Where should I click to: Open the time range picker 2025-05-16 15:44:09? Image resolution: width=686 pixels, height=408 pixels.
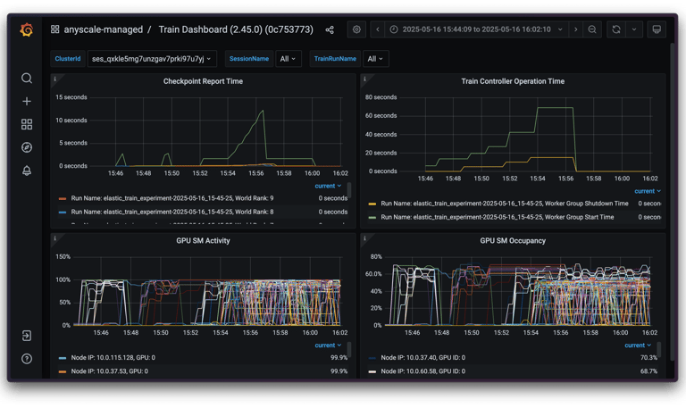pyautogui.click(x=476, y=29)
